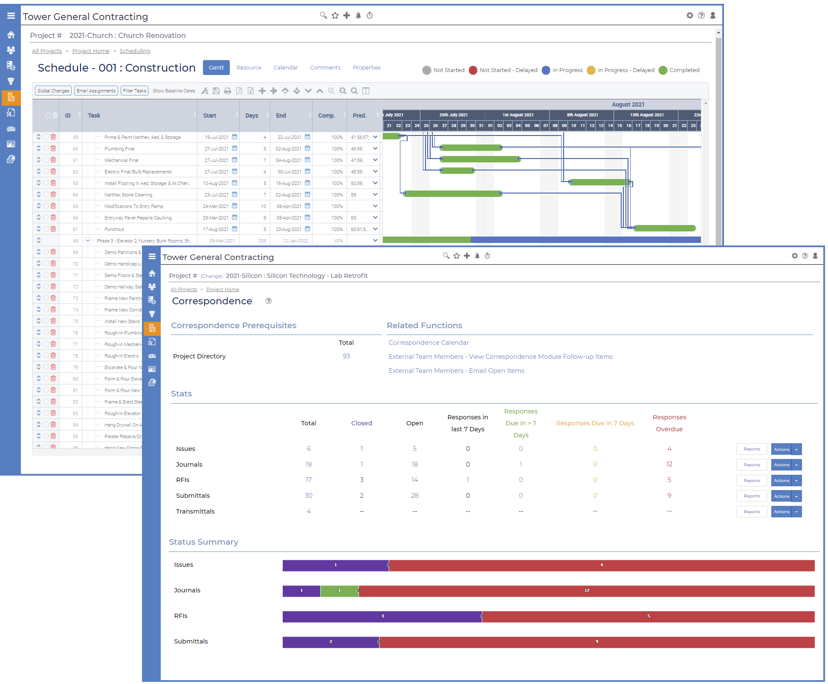Select the radio circle for task 59
The width and height of the screenshot is (828, 684).
pos(46,137)
